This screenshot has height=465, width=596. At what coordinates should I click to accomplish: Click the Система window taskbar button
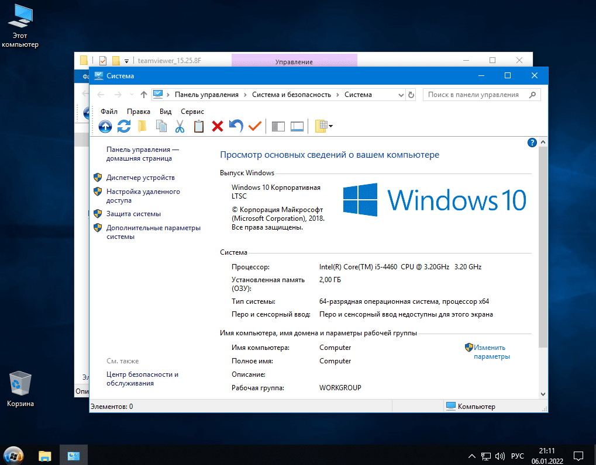click(73, 456)
